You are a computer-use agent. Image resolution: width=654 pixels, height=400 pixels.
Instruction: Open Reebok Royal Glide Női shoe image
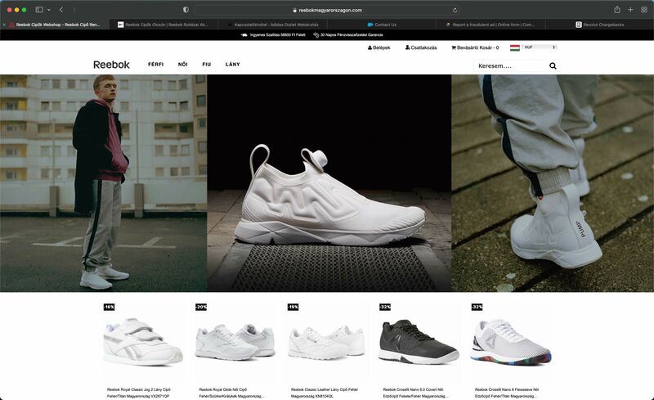235,342
